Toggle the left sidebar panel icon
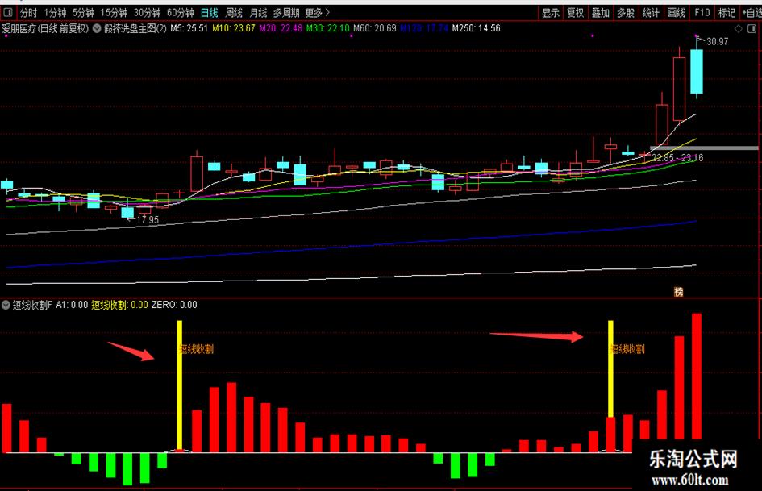 (8, 12)
